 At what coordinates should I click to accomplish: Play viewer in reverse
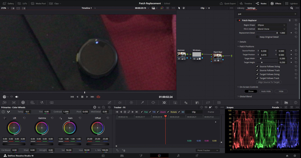[77, 97]
